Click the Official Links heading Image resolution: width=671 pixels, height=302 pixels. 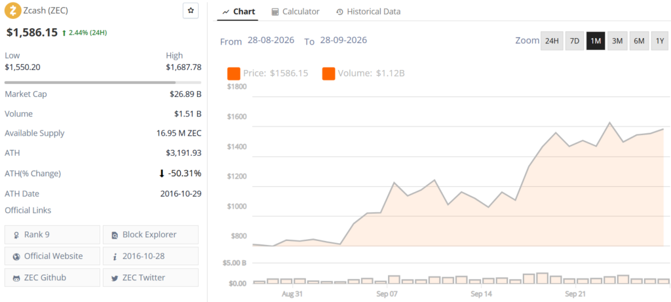[28, 210]
